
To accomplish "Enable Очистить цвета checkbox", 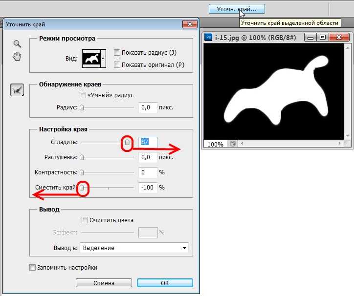I will pyautogui.click(x=85, y=220).
